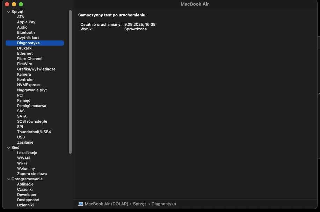Collapse the Sieć section chevron
Screen dimensions: 320x212
pyautogui.click(x=9, y=147)
